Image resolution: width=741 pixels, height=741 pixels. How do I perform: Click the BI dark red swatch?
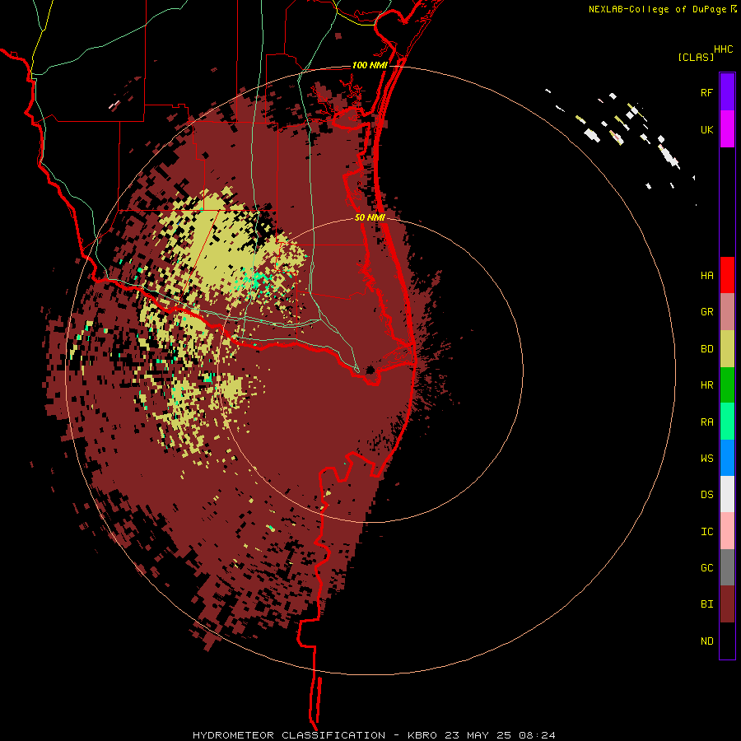point(727,604)
